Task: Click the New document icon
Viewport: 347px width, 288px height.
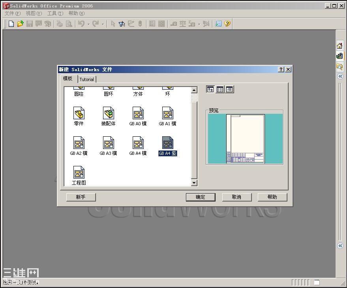Action: [11, 23]
